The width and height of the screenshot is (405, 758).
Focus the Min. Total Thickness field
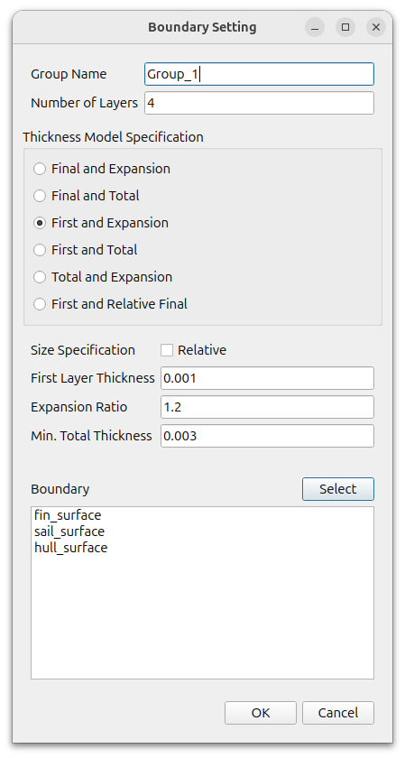pyautogui.click(x=267, y=436)
